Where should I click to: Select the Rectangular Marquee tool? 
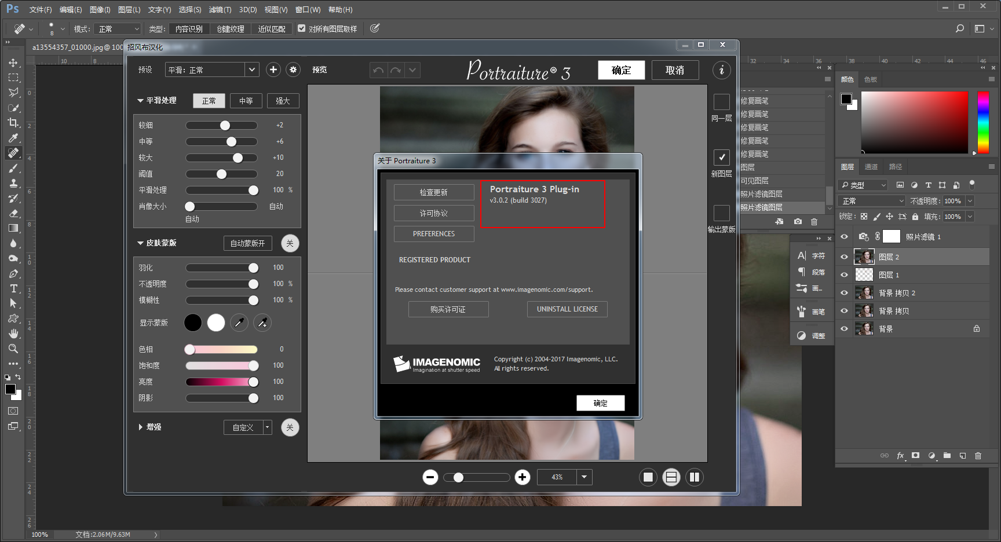tap(13, 78)
